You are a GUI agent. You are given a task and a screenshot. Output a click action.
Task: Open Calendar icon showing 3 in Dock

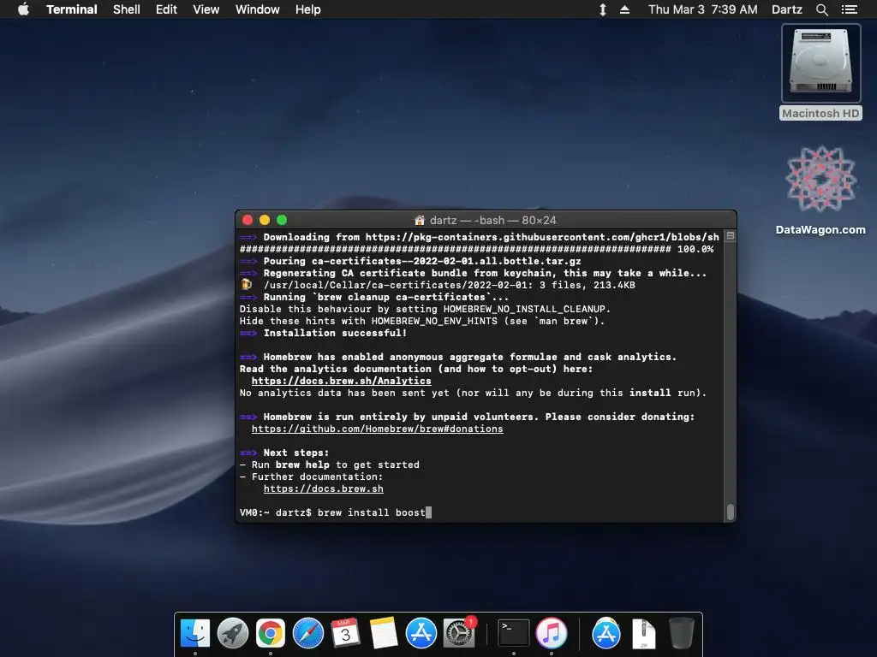coord(346,633)
